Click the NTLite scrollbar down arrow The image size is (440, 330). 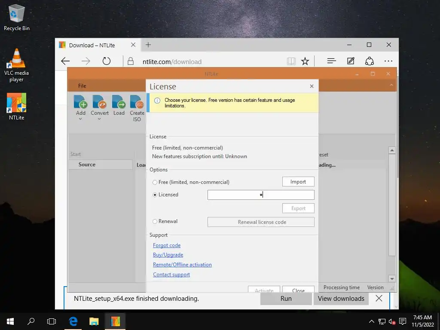pos(392,278)
